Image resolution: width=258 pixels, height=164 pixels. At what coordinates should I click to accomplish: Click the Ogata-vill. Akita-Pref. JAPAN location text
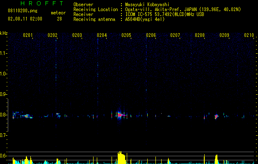click(183, 9)
